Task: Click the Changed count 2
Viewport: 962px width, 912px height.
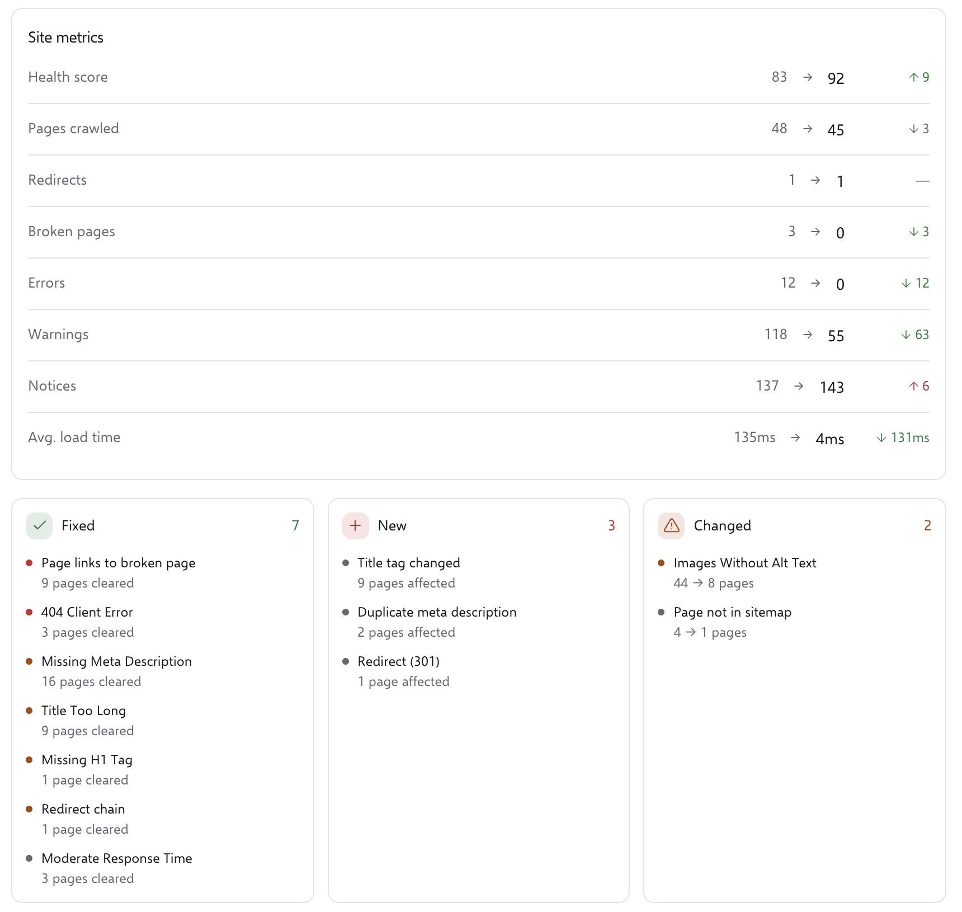Action: coord(927,525)
